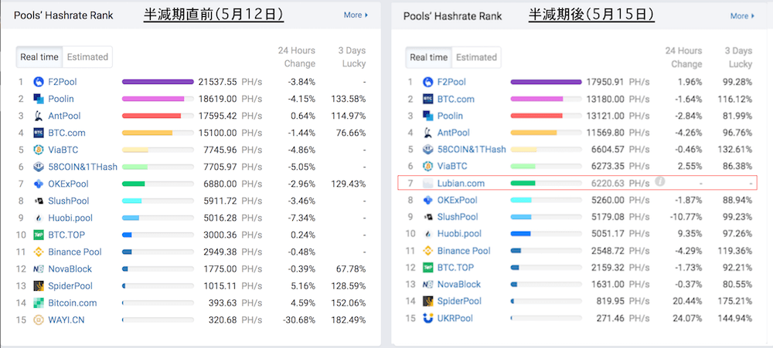The width and height of the screenshot is (773, 348).
Task: Click OKExPool logo icon in May 15 panel
Action: (x=428, y=201)
